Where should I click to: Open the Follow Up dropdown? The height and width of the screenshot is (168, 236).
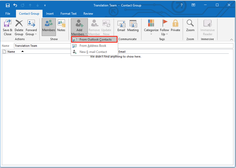click(164, 28)
